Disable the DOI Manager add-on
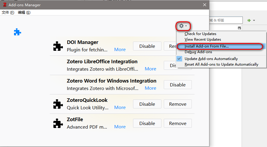267x147 pixels. (147, 46)
